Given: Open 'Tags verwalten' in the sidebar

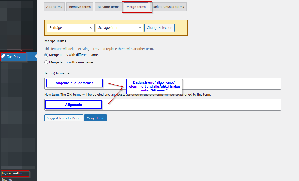Looking at the screenshot, I should (12, 173).
